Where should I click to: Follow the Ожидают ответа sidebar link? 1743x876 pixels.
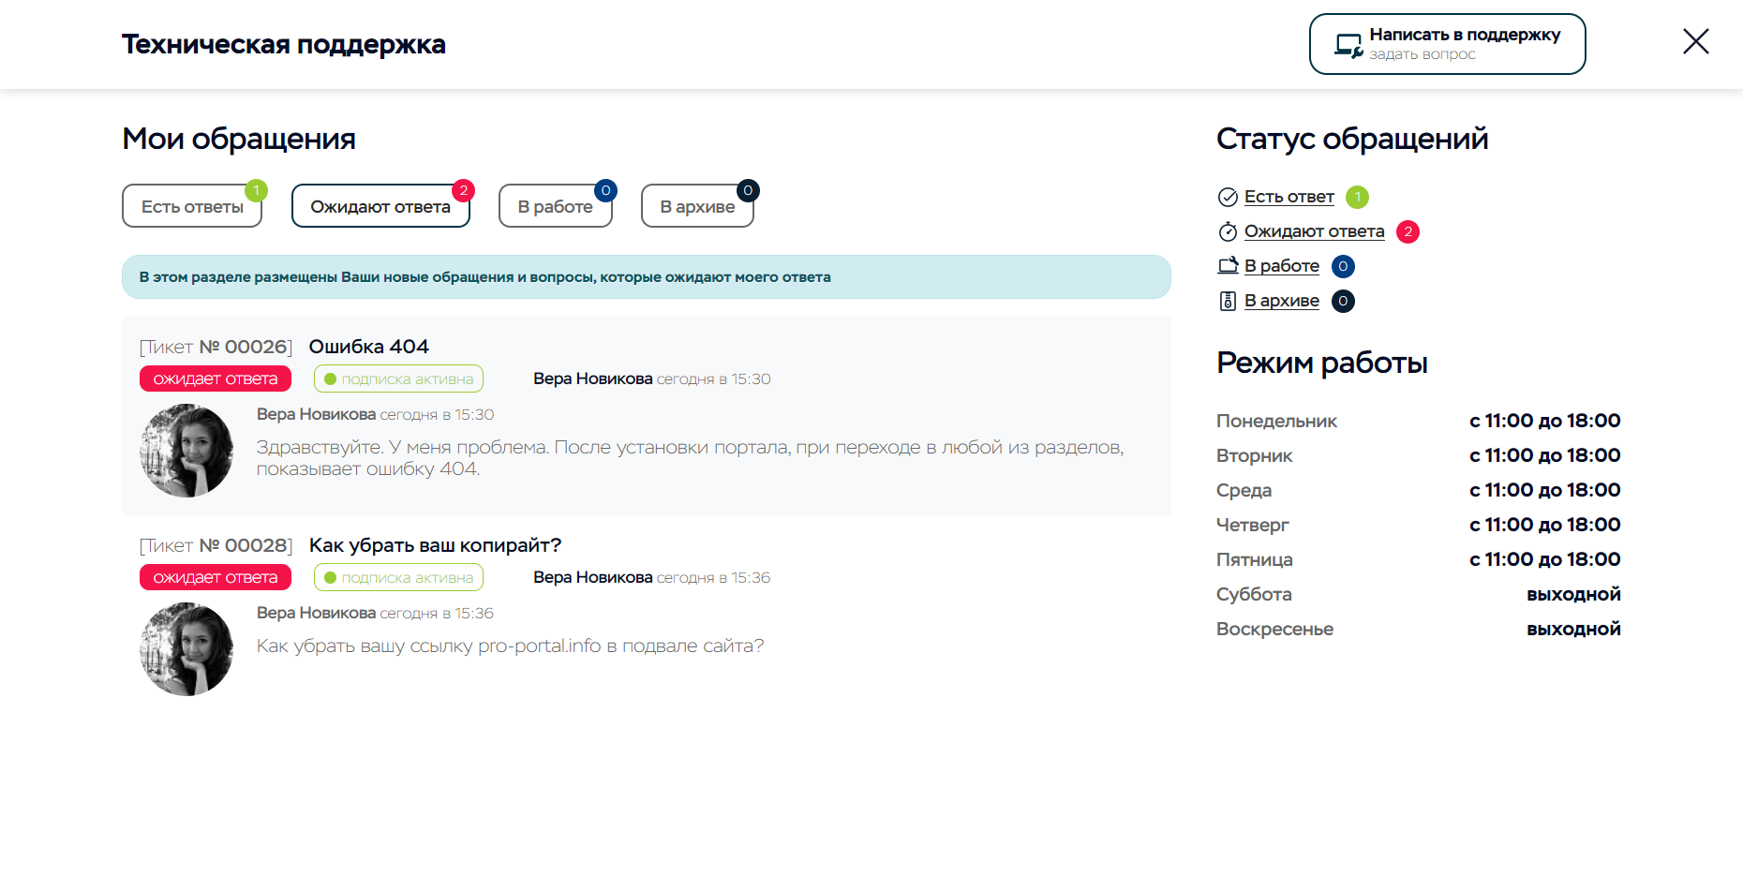pyautogui.click(x=1314, y=231)
